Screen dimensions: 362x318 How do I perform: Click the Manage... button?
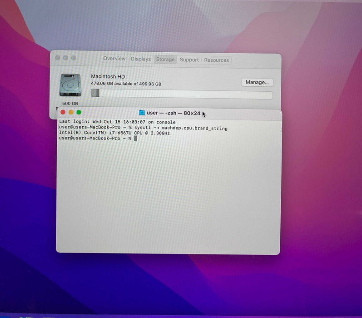[x=257, y=82]
